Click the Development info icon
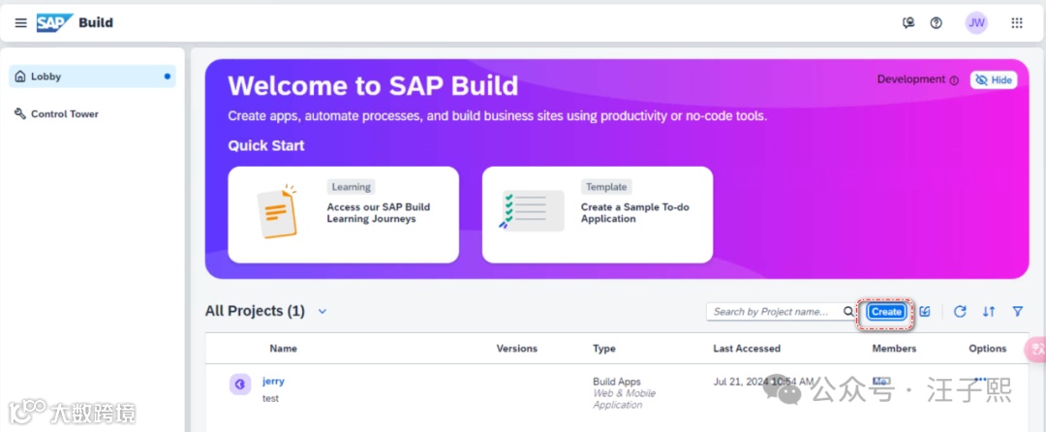Screen dimensions: 1046x432 tap(954, 80)
